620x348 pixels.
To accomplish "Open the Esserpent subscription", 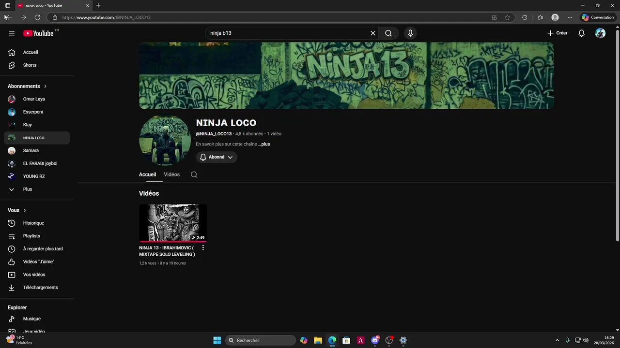I will pyautogui.click(x=37, y=112).
